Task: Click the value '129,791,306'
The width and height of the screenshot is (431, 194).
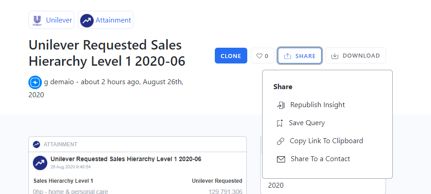Action: click(225, 192)
